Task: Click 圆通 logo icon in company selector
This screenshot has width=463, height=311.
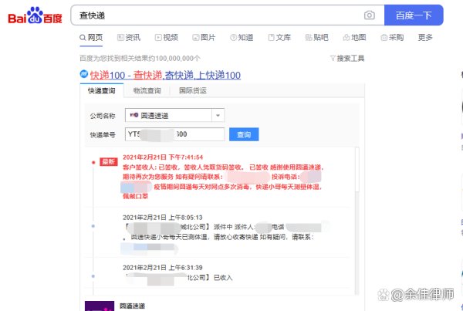Action: point(134,115)
